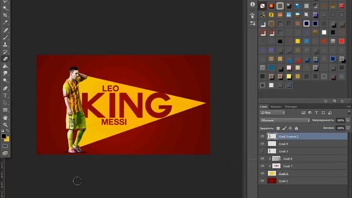Screen dimensions: 352x198
Task: Toggle lock position
Action: point(290,128)
